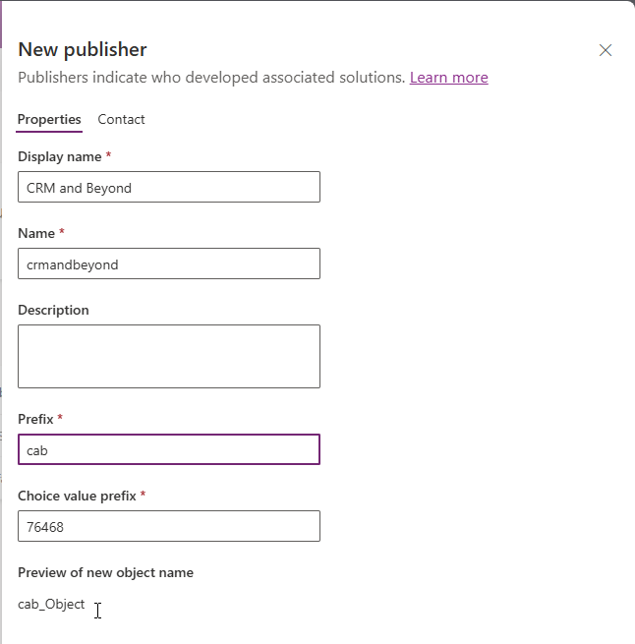Click inside the empty Description box
635x644 pixels.
[169, 356]
